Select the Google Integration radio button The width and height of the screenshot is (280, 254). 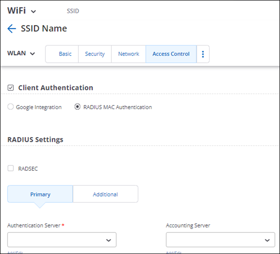10,107
